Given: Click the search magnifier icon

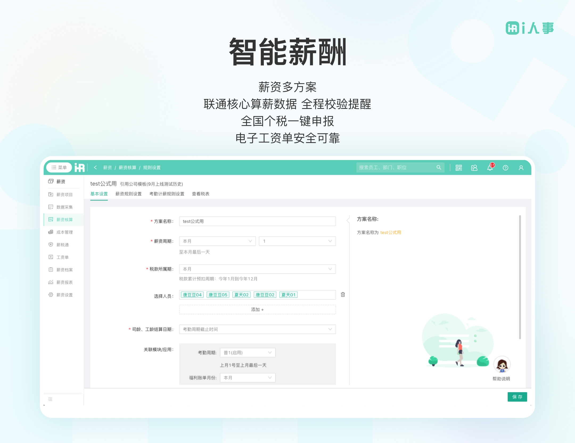Looking at the screenshot, I should [x=439, y=167].
